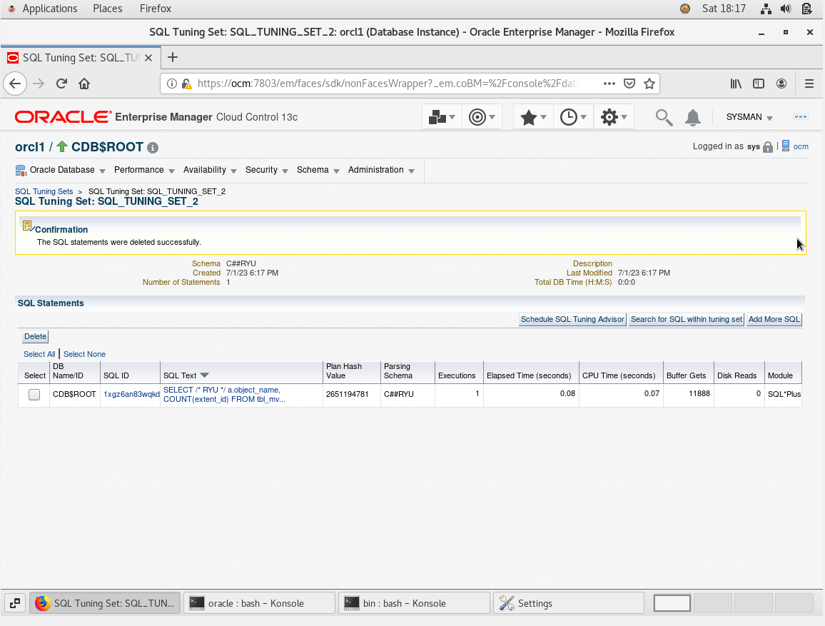Open Administration menu
Viewport: 825px width, 626px height.
pos(381,170)
